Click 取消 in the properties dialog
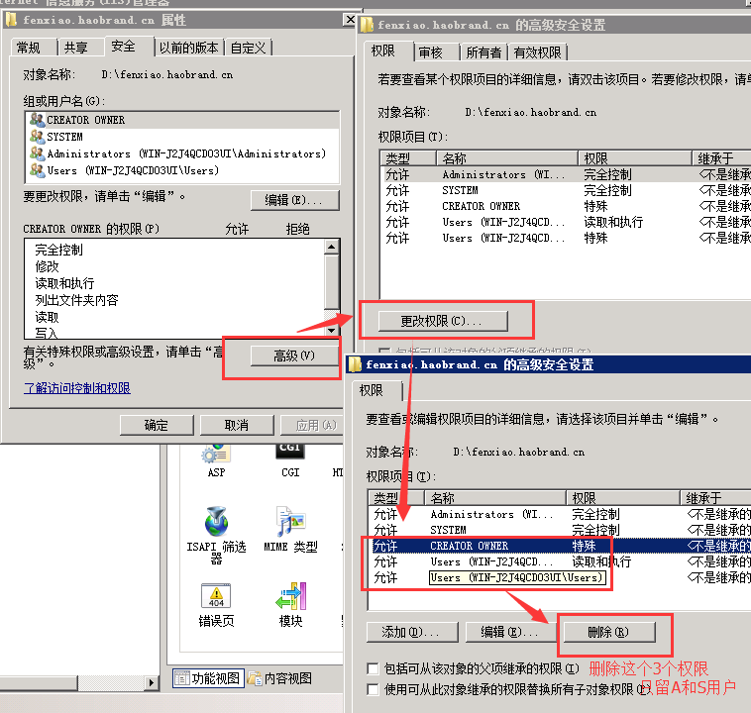This screenshot has width=751, height=713. pyautogui.click(x=237, y=425)
